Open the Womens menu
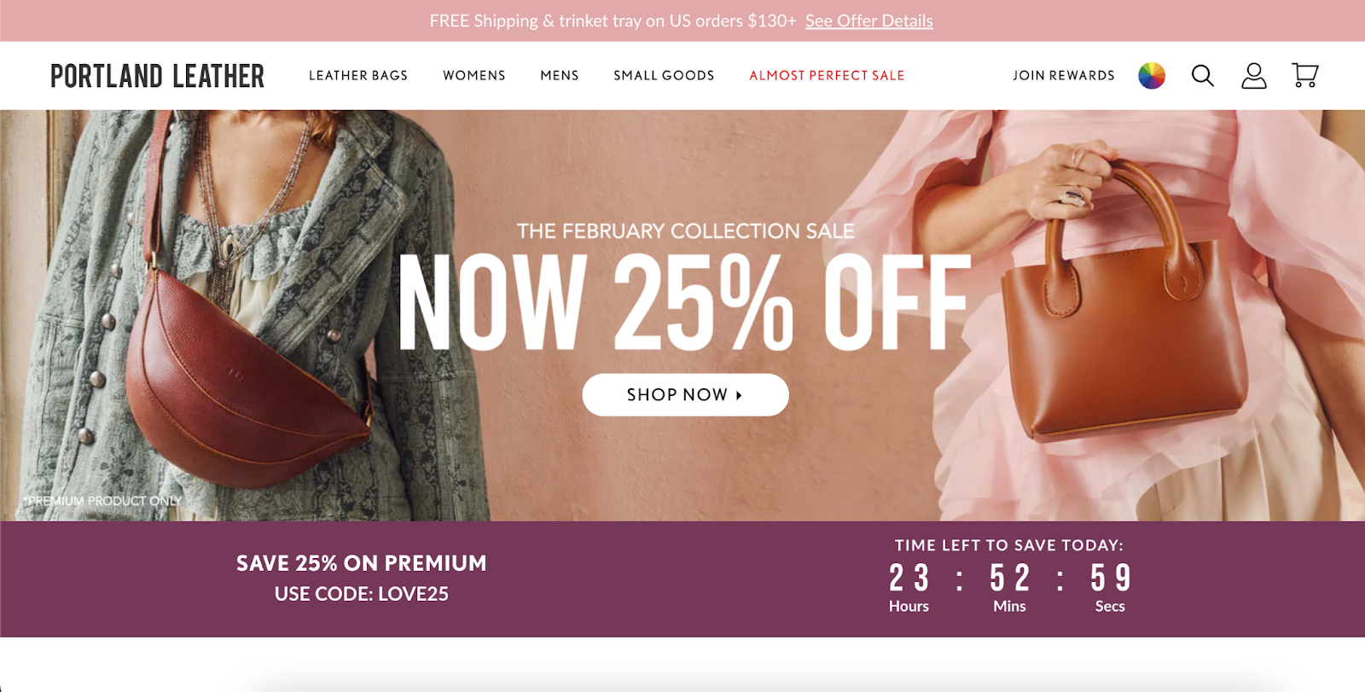The image size is (1365, 692). (x=474, y=75)
